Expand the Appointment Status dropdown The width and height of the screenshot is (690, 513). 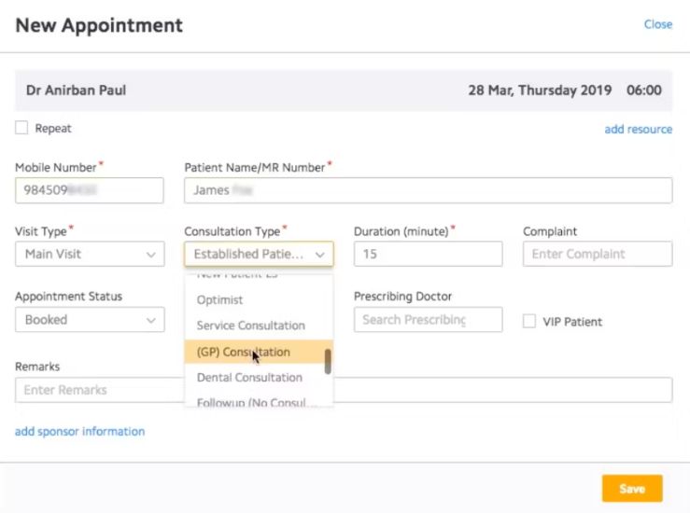(x=89, y=320)
